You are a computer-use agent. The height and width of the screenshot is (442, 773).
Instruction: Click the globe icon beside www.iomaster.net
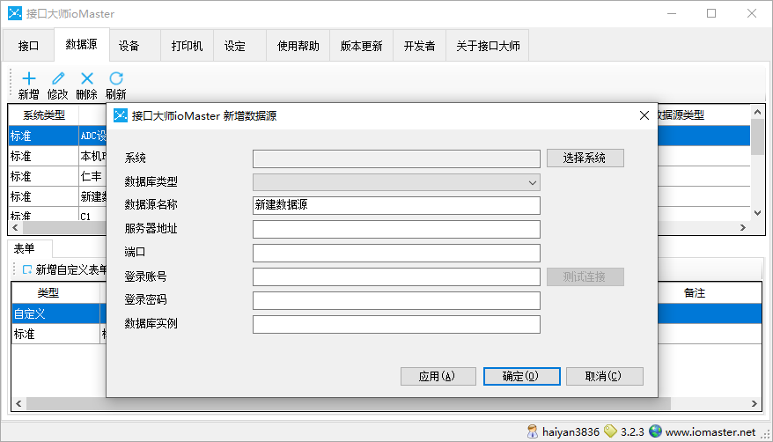click(655, 431)
